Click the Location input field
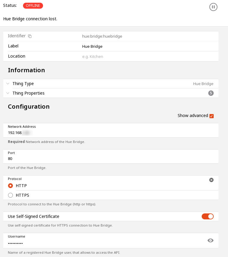Viewport: 228px width, 257px height. click(x=120, y=56)
